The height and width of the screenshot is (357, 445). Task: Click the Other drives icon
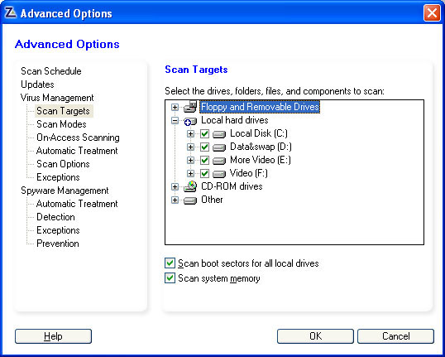(190, 200)
